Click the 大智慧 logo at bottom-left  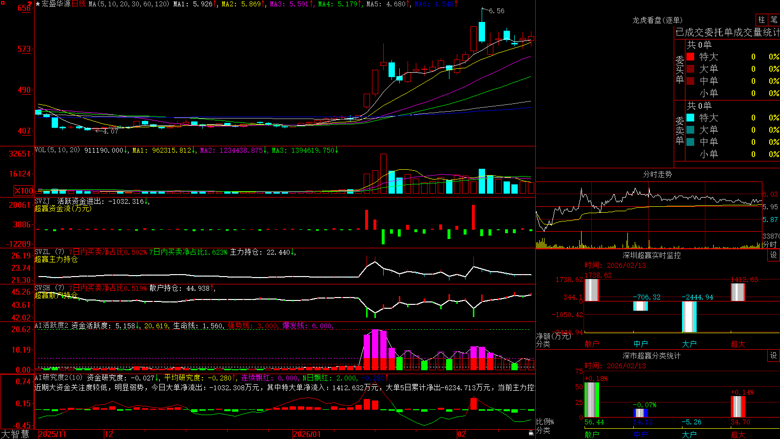15,434
